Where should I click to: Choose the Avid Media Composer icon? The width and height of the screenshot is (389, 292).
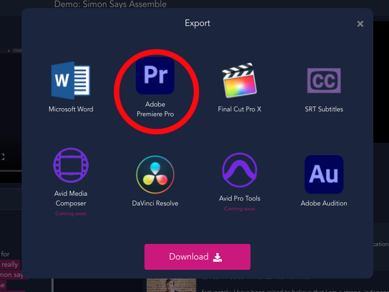[x=71, y=165]
